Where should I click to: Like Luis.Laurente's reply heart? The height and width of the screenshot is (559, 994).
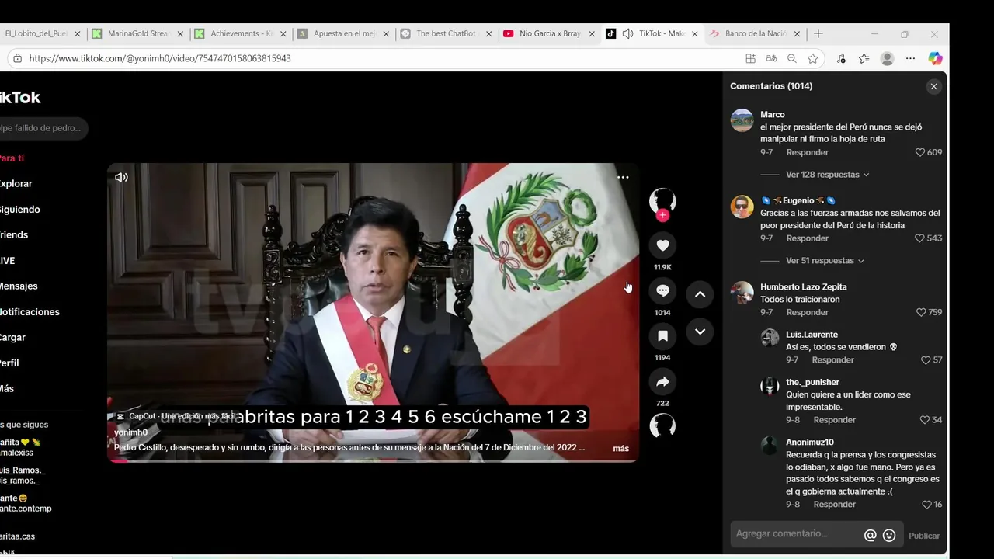click(x=926, y=360)
